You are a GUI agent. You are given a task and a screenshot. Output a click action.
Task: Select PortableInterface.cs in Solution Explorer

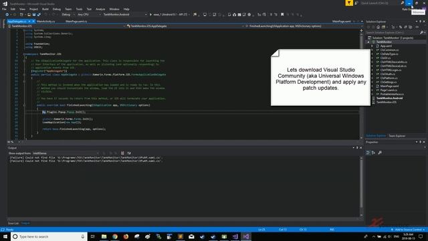(392, 94)
